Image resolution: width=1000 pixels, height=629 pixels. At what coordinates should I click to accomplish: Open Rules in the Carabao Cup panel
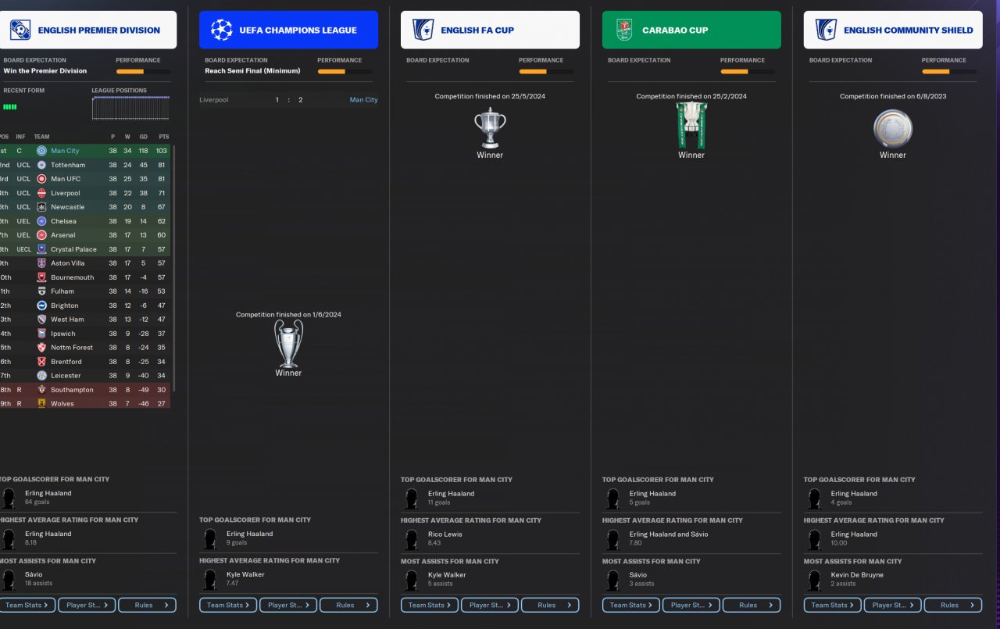point(752,605)
